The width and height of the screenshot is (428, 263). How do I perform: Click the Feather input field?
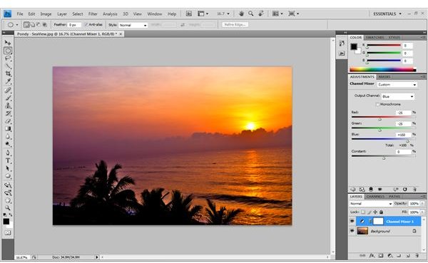tap(74, 25)
